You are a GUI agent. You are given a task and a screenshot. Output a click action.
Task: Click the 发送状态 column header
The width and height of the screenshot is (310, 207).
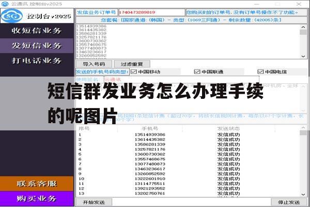tap(228, 128)
